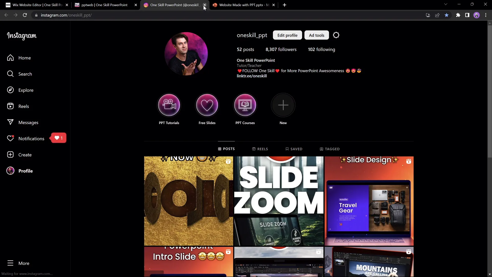Click Ad tools button

pos(316,35)
